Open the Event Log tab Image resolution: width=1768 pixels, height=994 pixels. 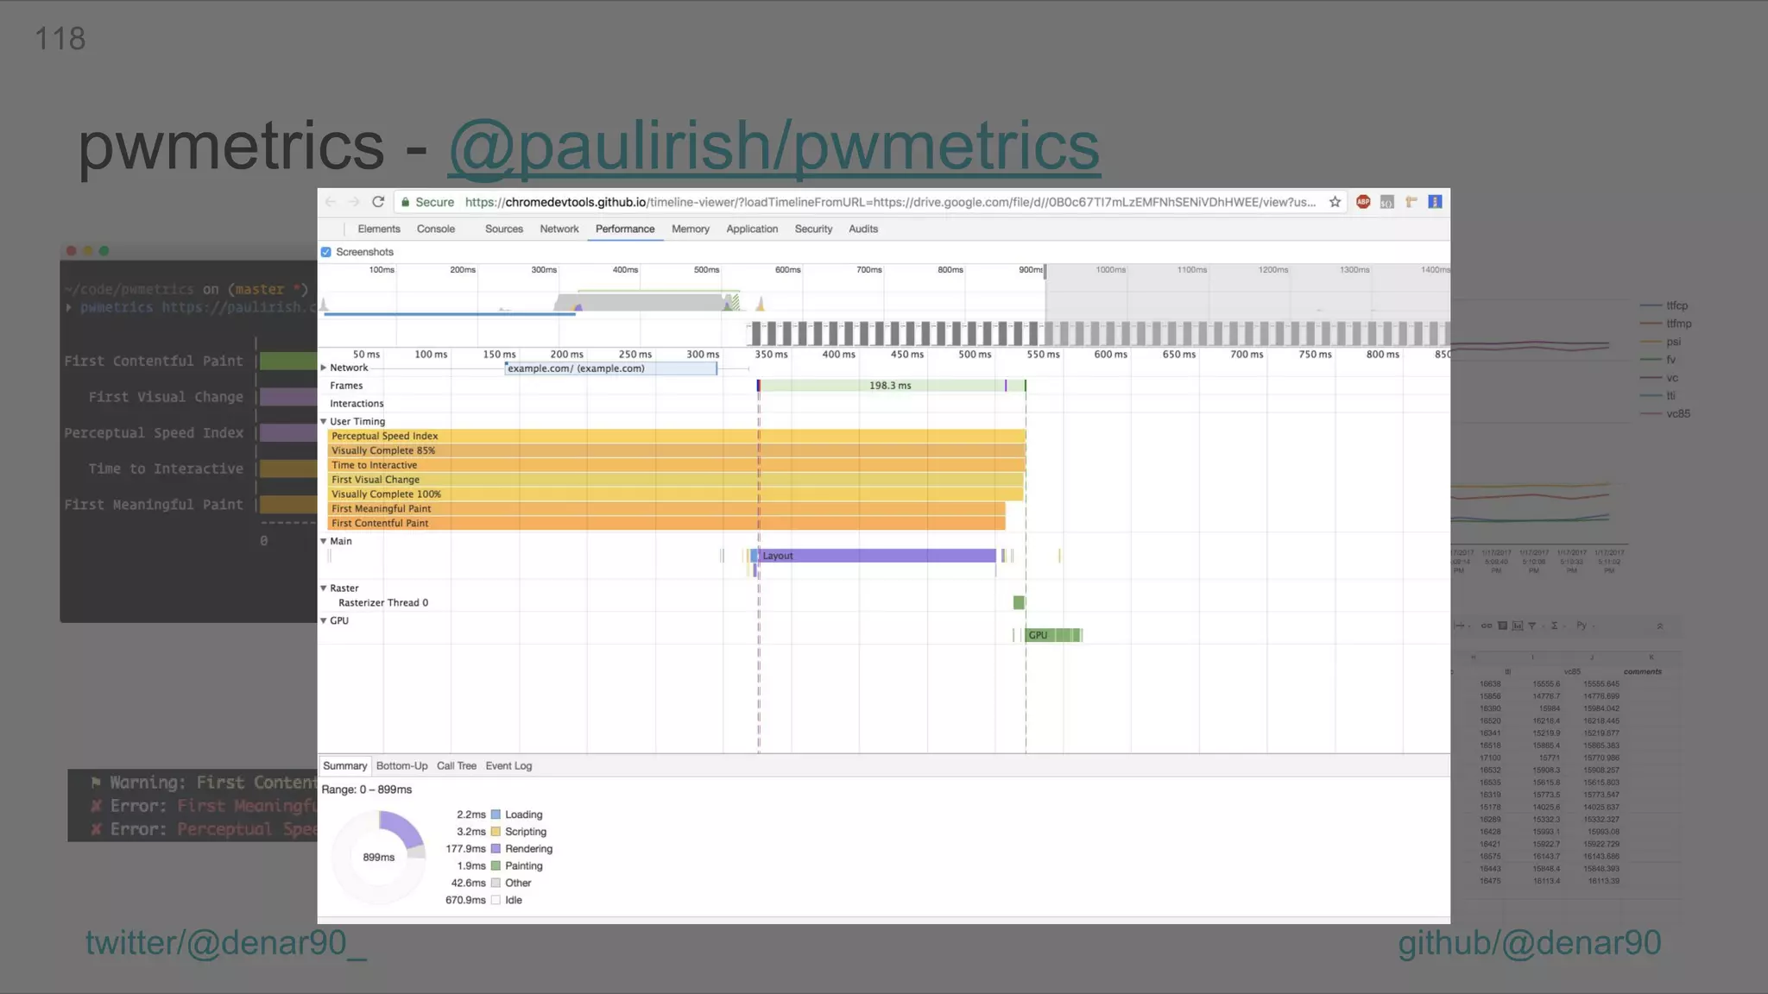click(x=508, y=766)
